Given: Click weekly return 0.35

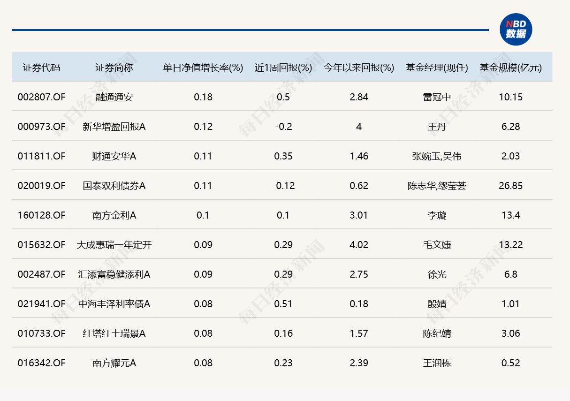Looking at the screenshot, I should (283, 156).
